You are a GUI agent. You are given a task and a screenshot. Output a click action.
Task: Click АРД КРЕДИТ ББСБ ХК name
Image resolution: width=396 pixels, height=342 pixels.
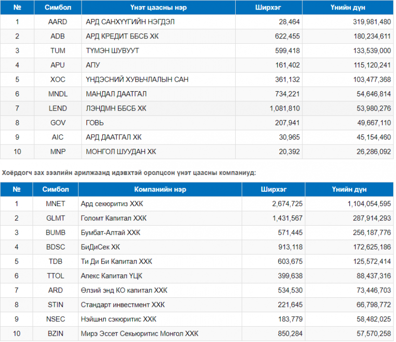point(122,36)
